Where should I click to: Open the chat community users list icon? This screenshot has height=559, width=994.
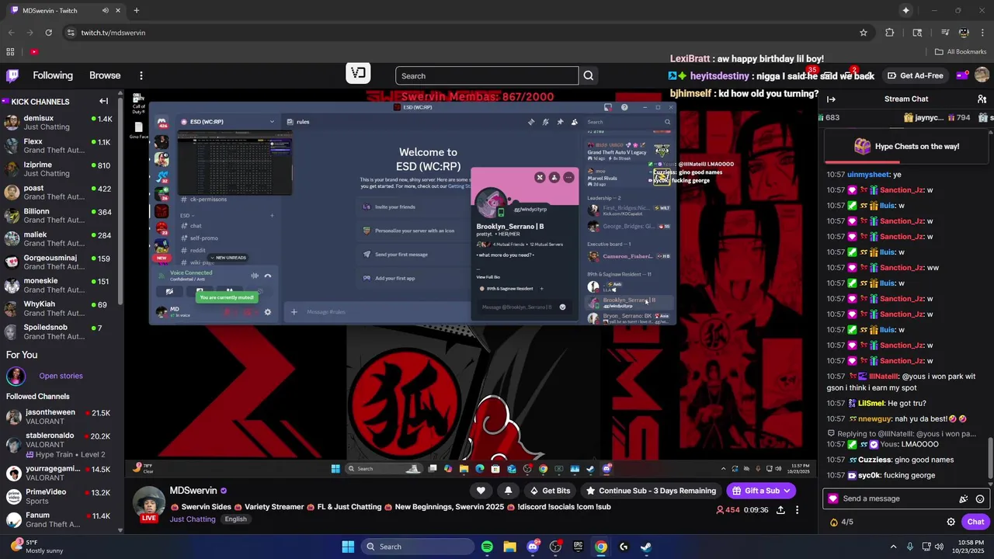point(982,99)
